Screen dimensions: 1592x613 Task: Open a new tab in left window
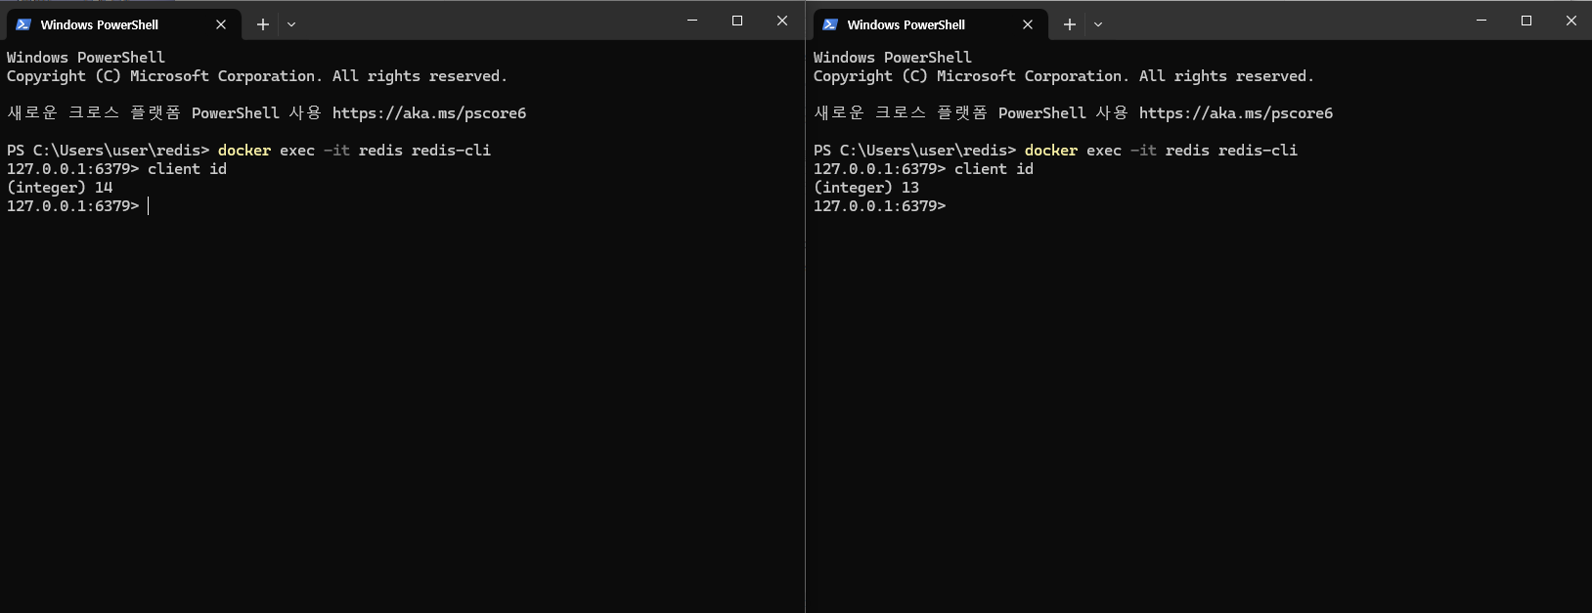tap(263, 24)
